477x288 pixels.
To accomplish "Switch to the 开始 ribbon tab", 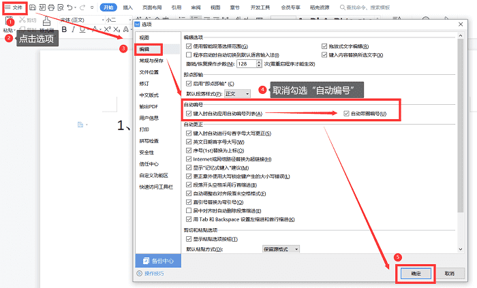I will (108, 7).
